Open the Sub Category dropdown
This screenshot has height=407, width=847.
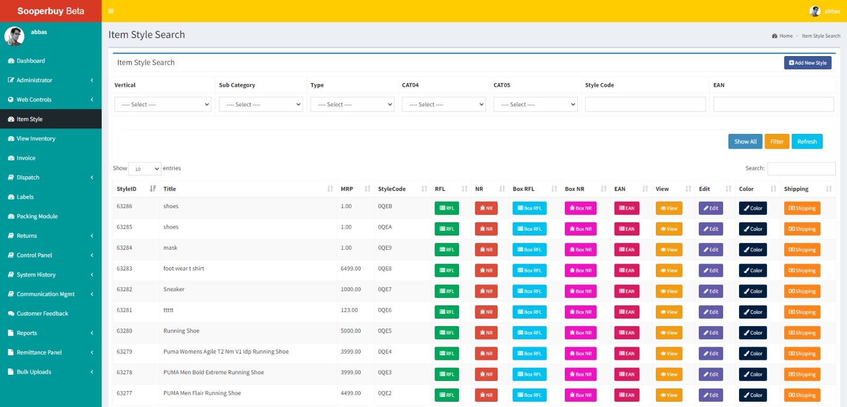[260, 105]
